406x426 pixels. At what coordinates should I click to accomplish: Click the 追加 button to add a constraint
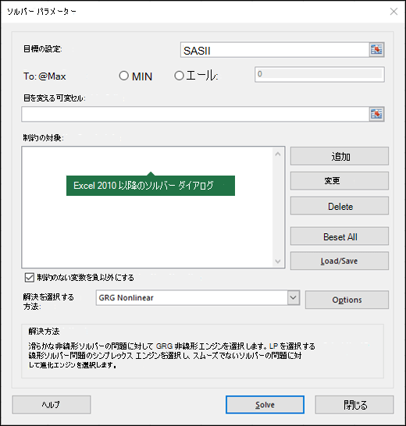[340, 156]
